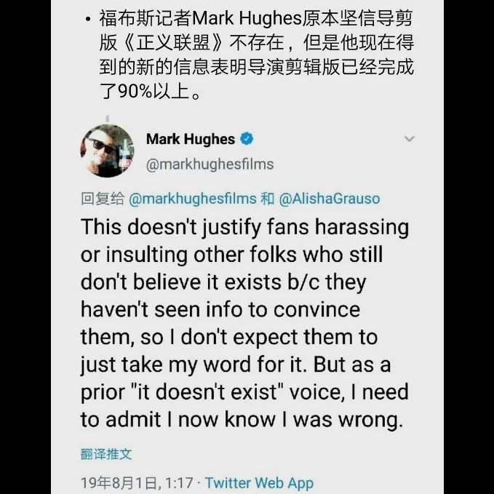Screen dimensions: 494x494
Task: Click the bullet point before 福布斯记者
Action: (88, 20)
